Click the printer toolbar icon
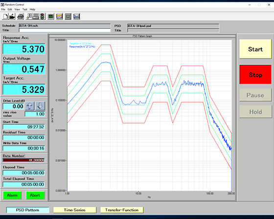Viewport: 274px width, 219px height. pyautogui.click(x=21, y=17)
